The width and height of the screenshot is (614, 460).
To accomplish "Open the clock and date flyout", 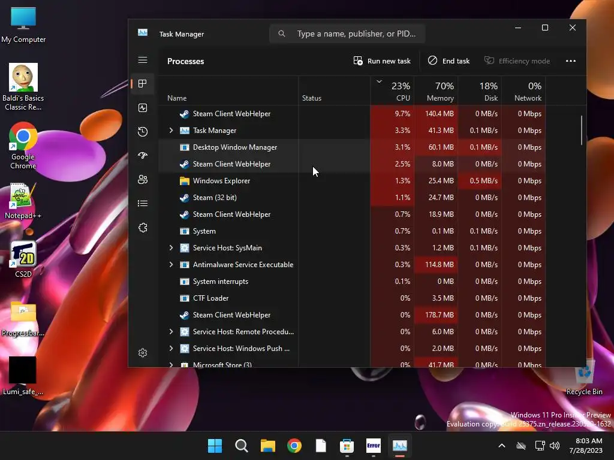I will [586, 446].
